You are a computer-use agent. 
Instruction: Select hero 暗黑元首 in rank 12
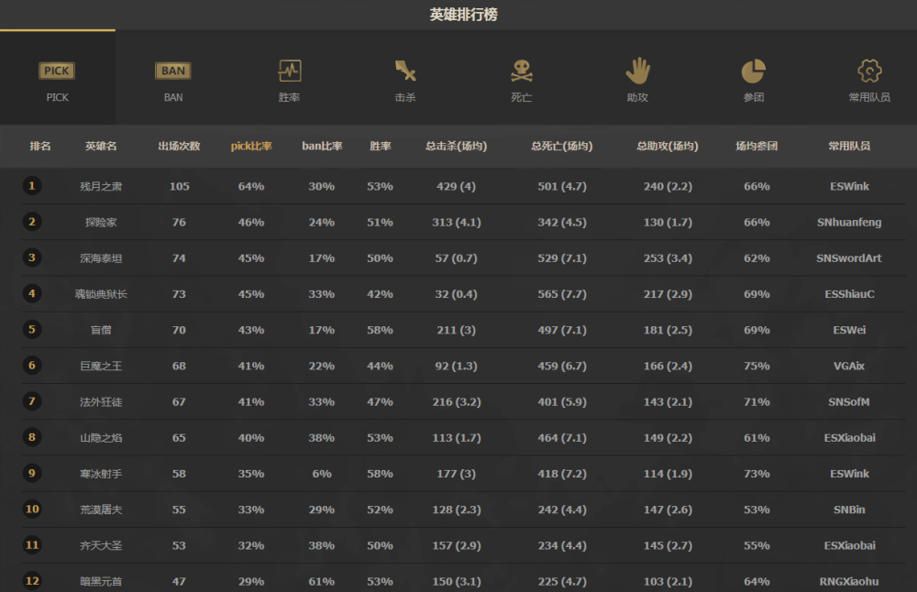(101, 582)
